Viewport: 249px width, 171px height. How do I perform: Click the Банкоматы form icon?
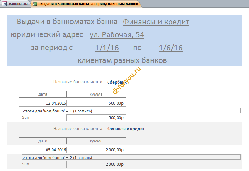(4, 4)
